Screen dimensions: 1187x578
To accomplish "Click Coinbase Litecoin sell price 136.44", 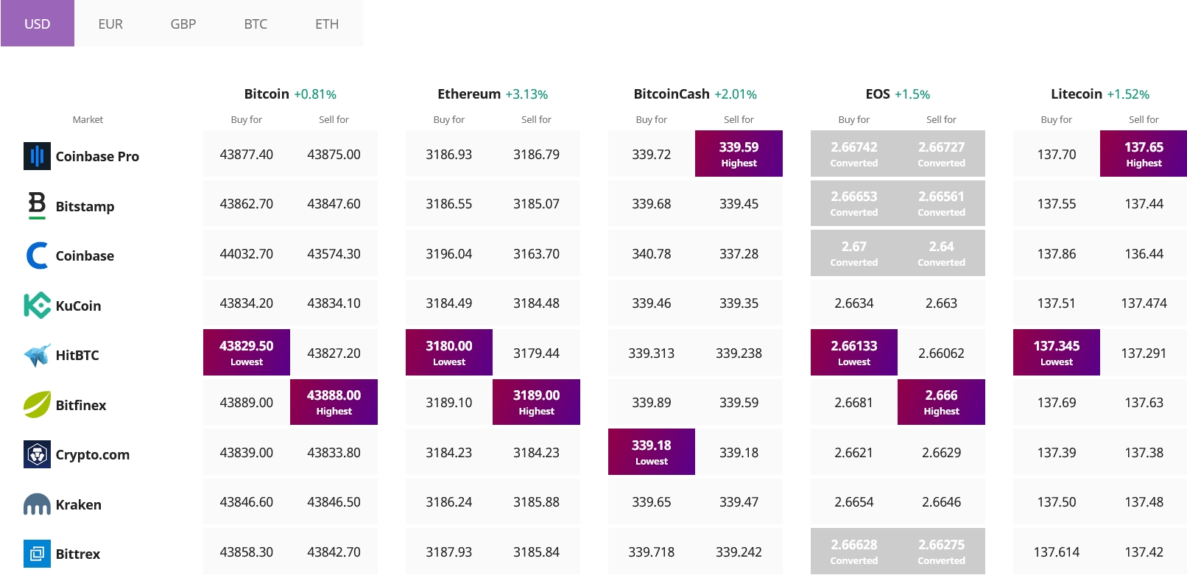I will point(1144,253).
